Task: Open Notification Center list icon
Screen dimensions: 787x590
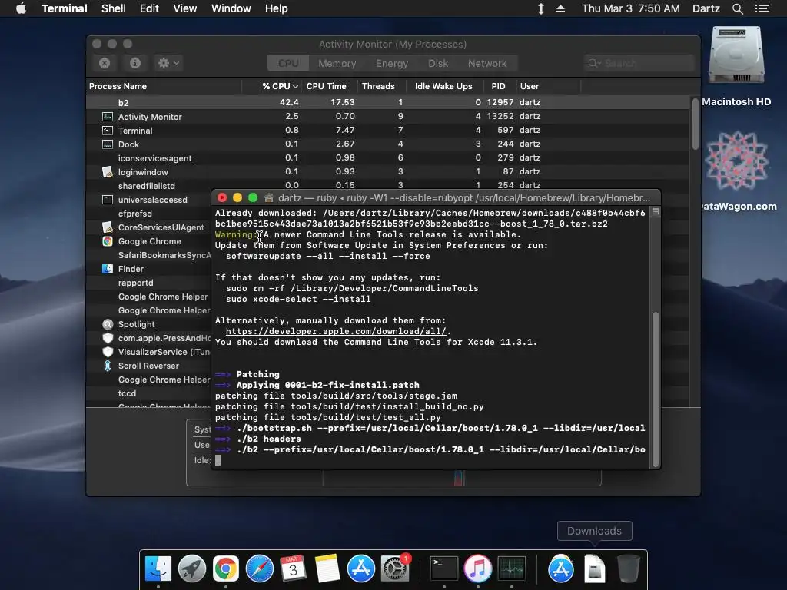Action: point(762,8)
